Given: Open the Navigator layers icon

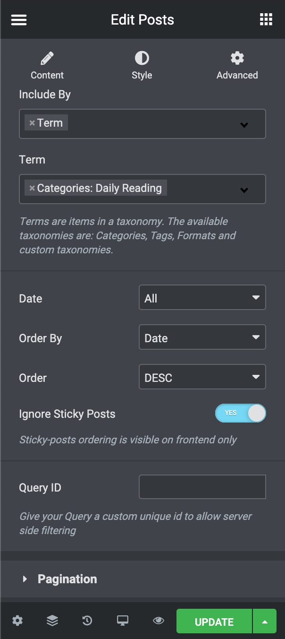Looking at the screenshot, I should pos(52,621).
